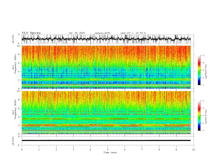
Task: Click the log(PSD) label of the ch.2 color bar
Action: click(x=206, y=117)
